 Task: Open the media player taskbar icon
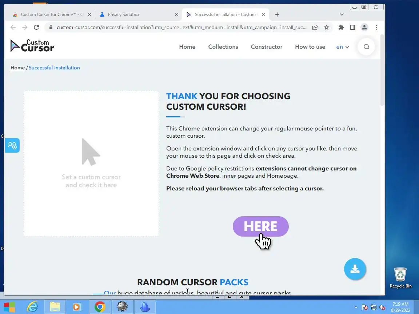pos(76,307)
